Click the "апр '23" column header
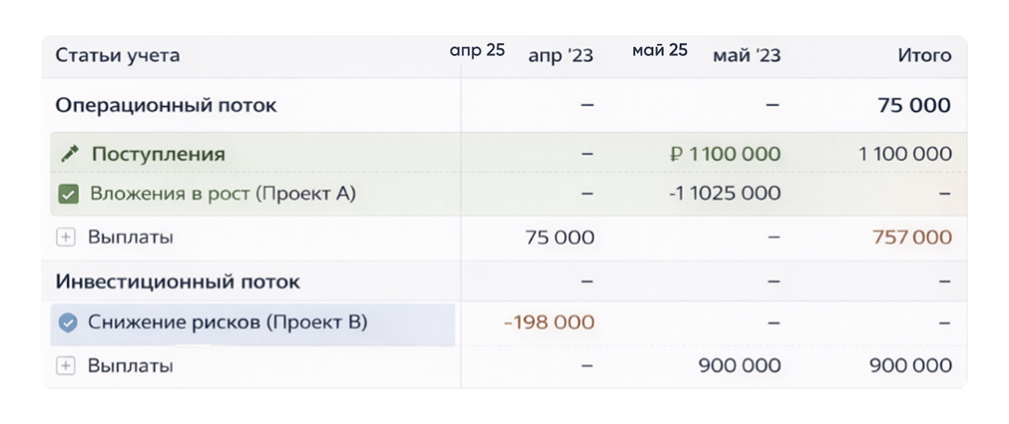 click(561, 56)
